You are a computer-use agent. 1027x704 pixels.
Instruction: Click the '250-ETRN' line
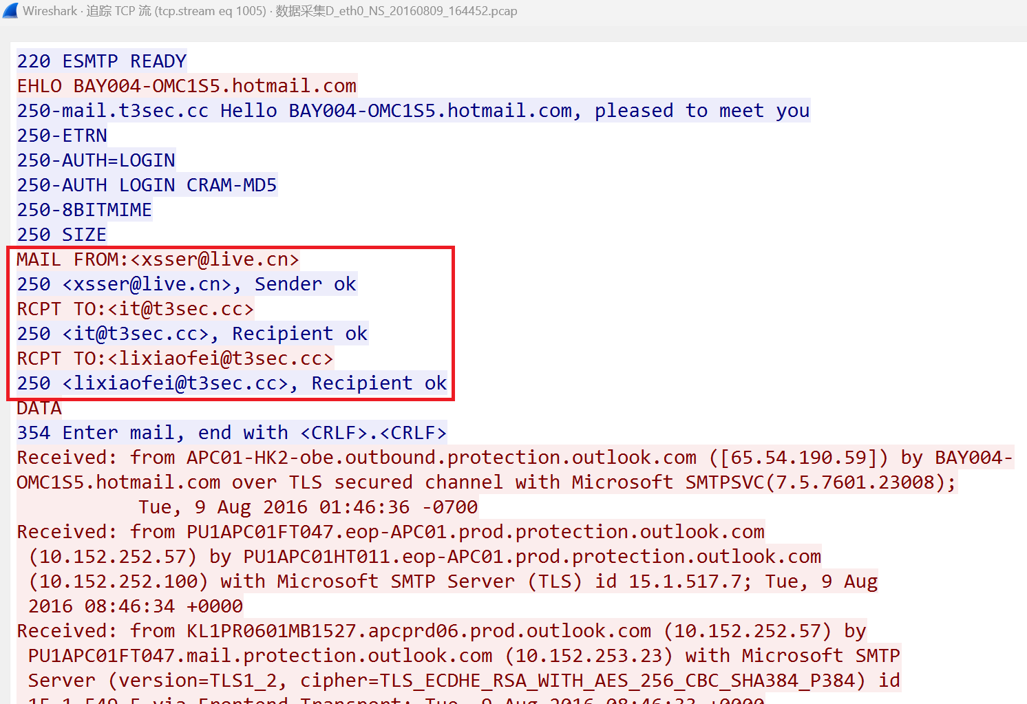tap(62, 136)
